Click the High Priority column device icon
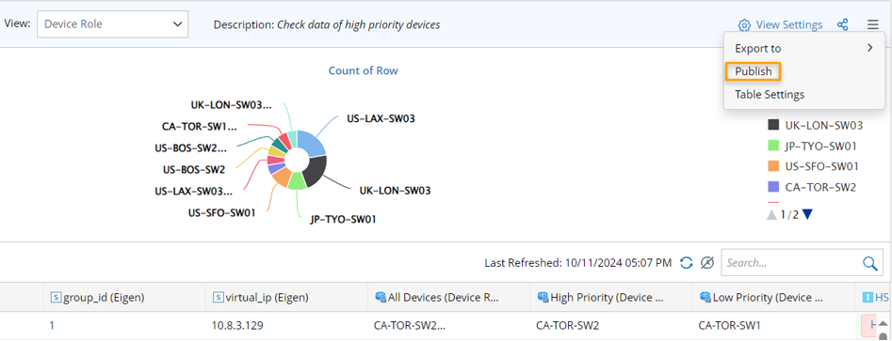This screenshot has width=892, height=341. (x=543, y=297)
